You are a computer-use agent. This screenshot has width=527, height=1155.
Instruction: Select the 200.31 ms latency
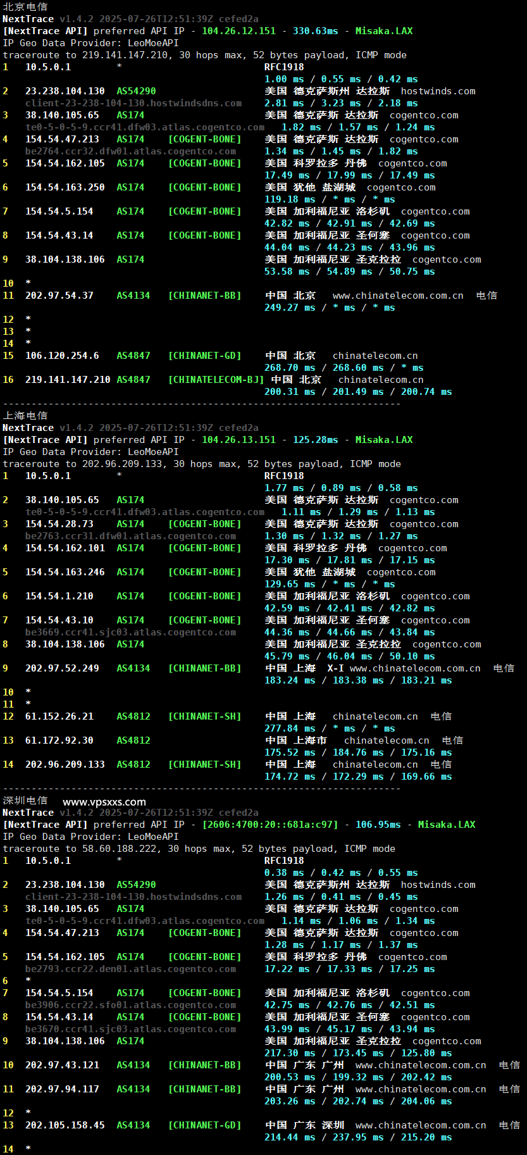290,392
